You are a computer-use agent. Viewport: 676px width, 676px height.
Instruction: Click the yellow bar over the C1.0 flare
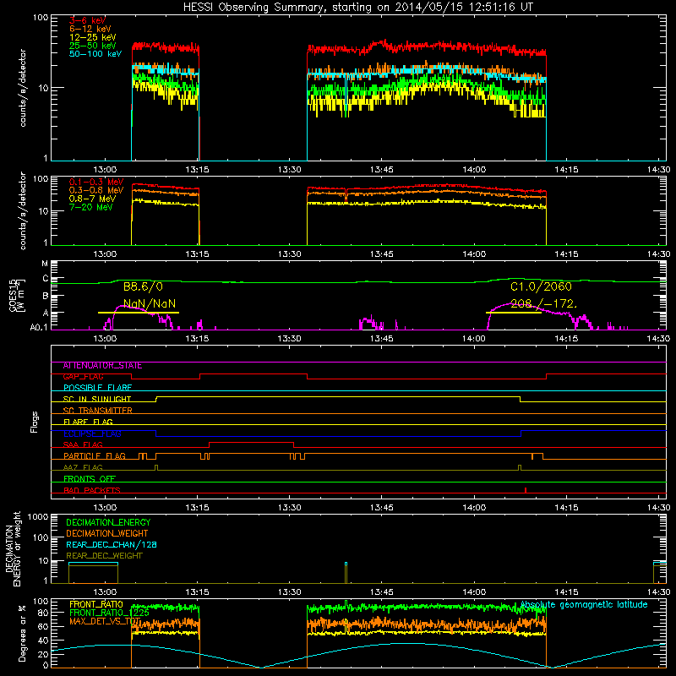[x=514, y=312]
